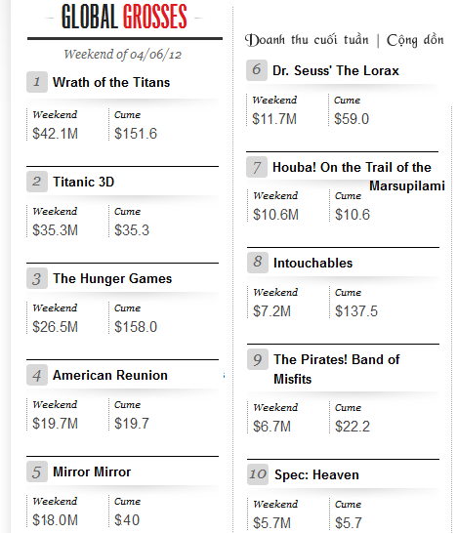Click rank 10 badge beside Spec: Heaven
The width and height of the screenshot is (457, 533).
pos(258,474)
